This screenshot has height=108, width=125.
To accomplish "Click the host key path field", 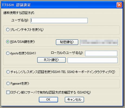I will 92,60.
